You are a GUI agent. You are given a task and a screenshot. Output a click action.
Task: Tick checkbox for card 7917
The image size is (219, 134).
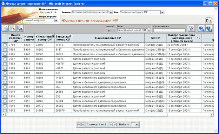pyautogui.click(x=5, y=101)
